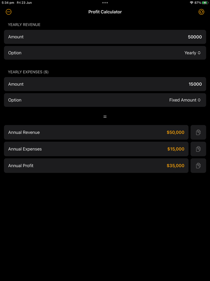Tap the equals sign between sections

point(105,116)
